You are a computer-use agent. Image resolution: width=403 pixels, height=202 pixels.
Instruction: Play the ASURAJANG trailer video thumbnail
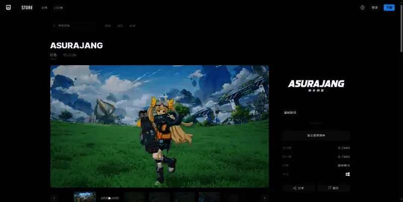click(x=109, y=197)
